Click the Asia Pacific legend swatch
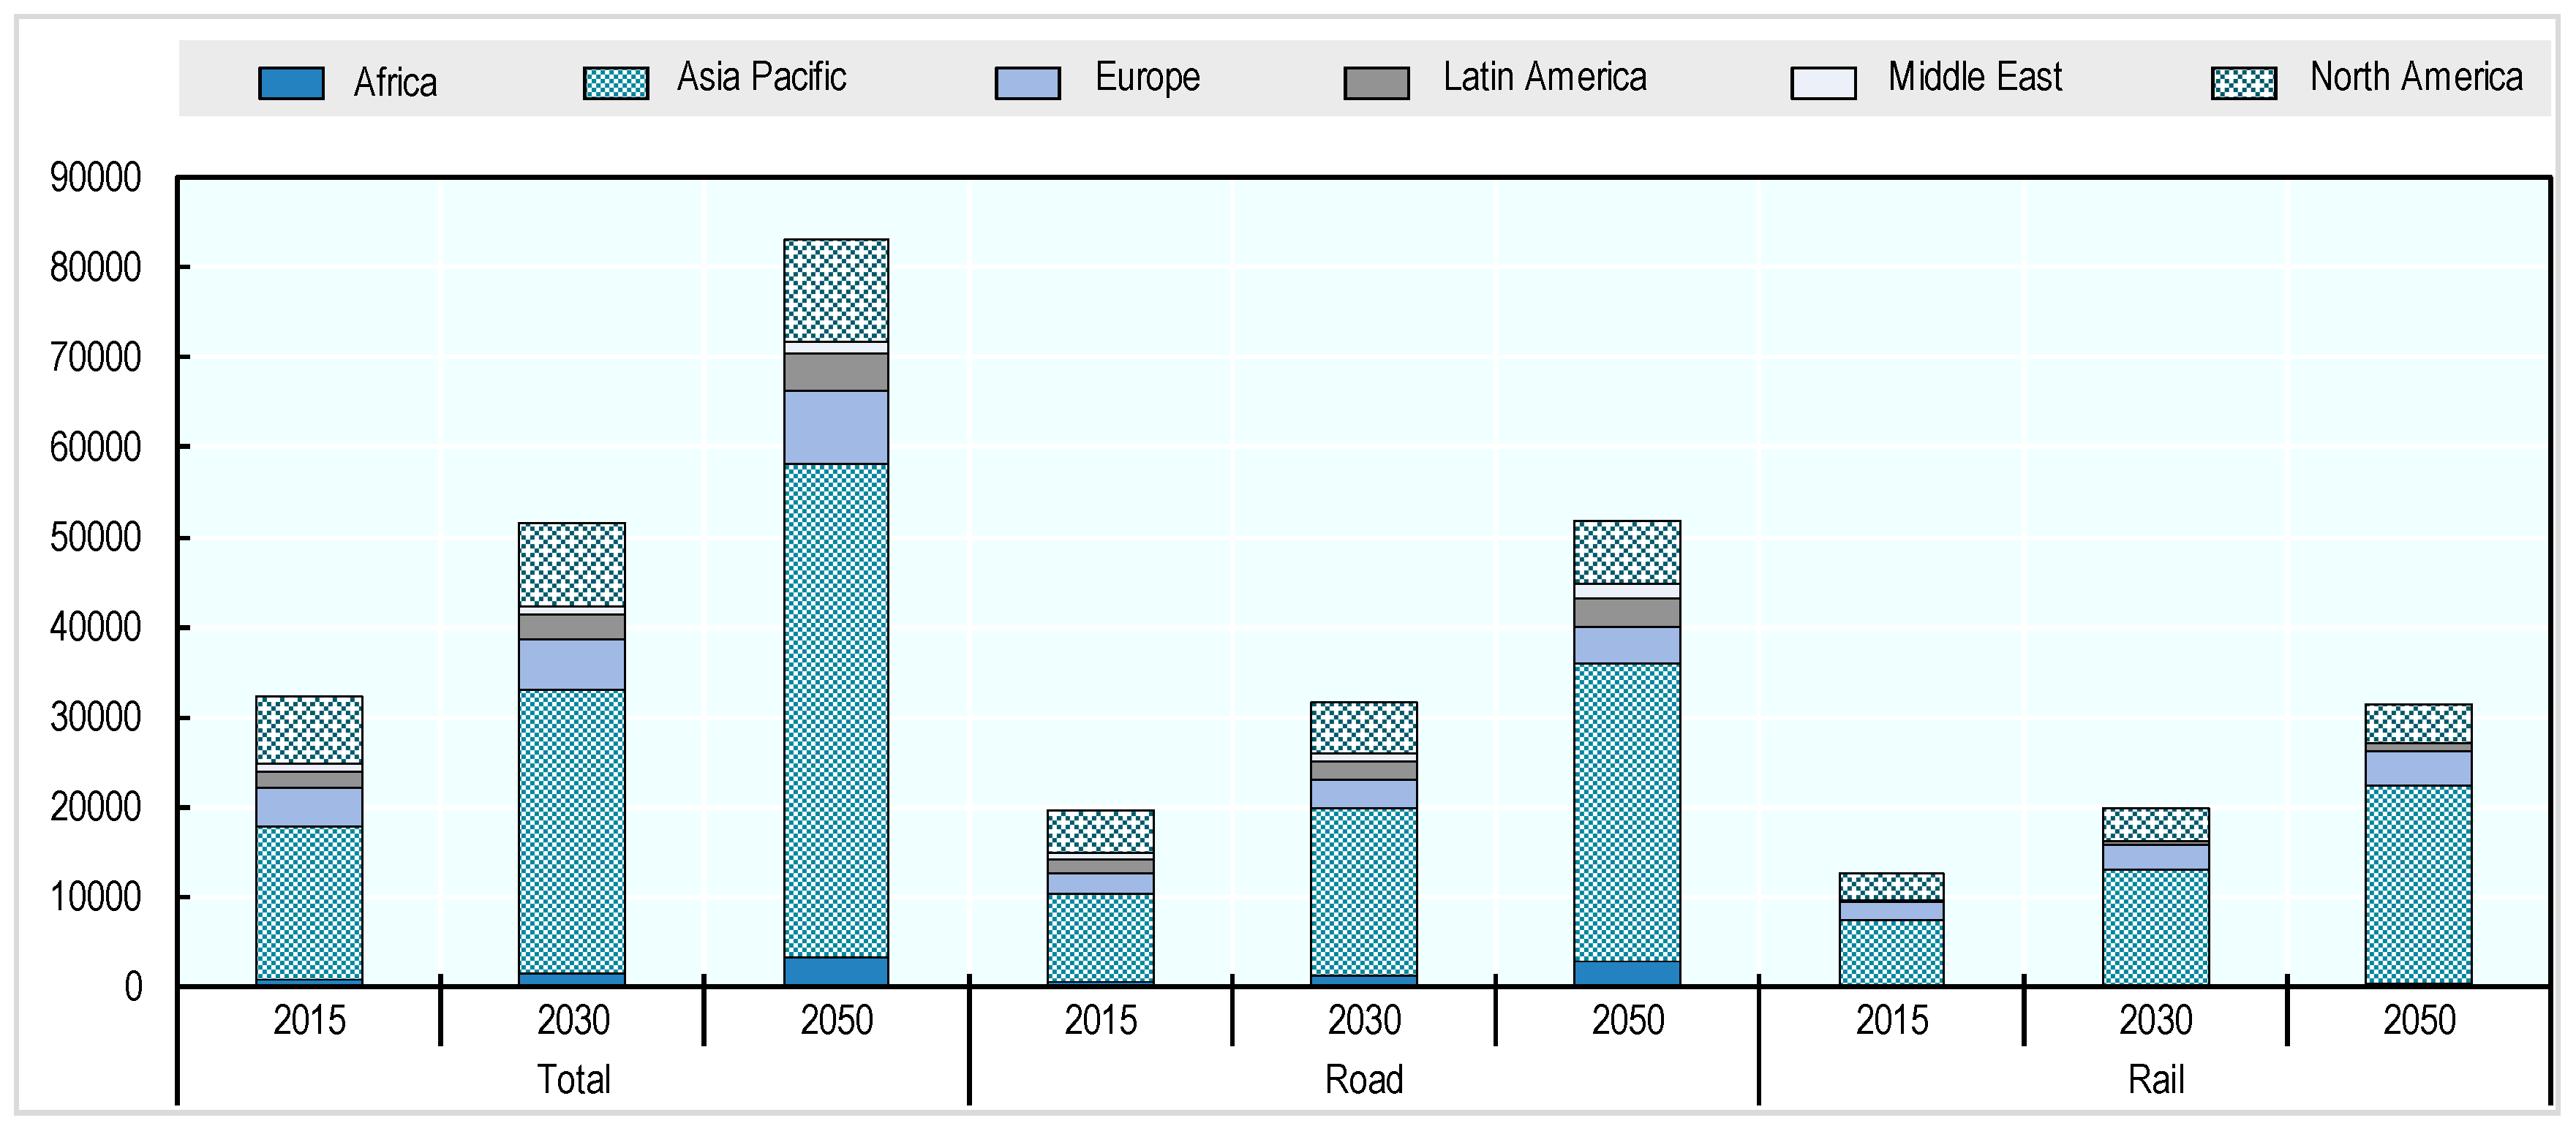The height and width of the screenshot is (1134, 2576). [x=616, y=83]
